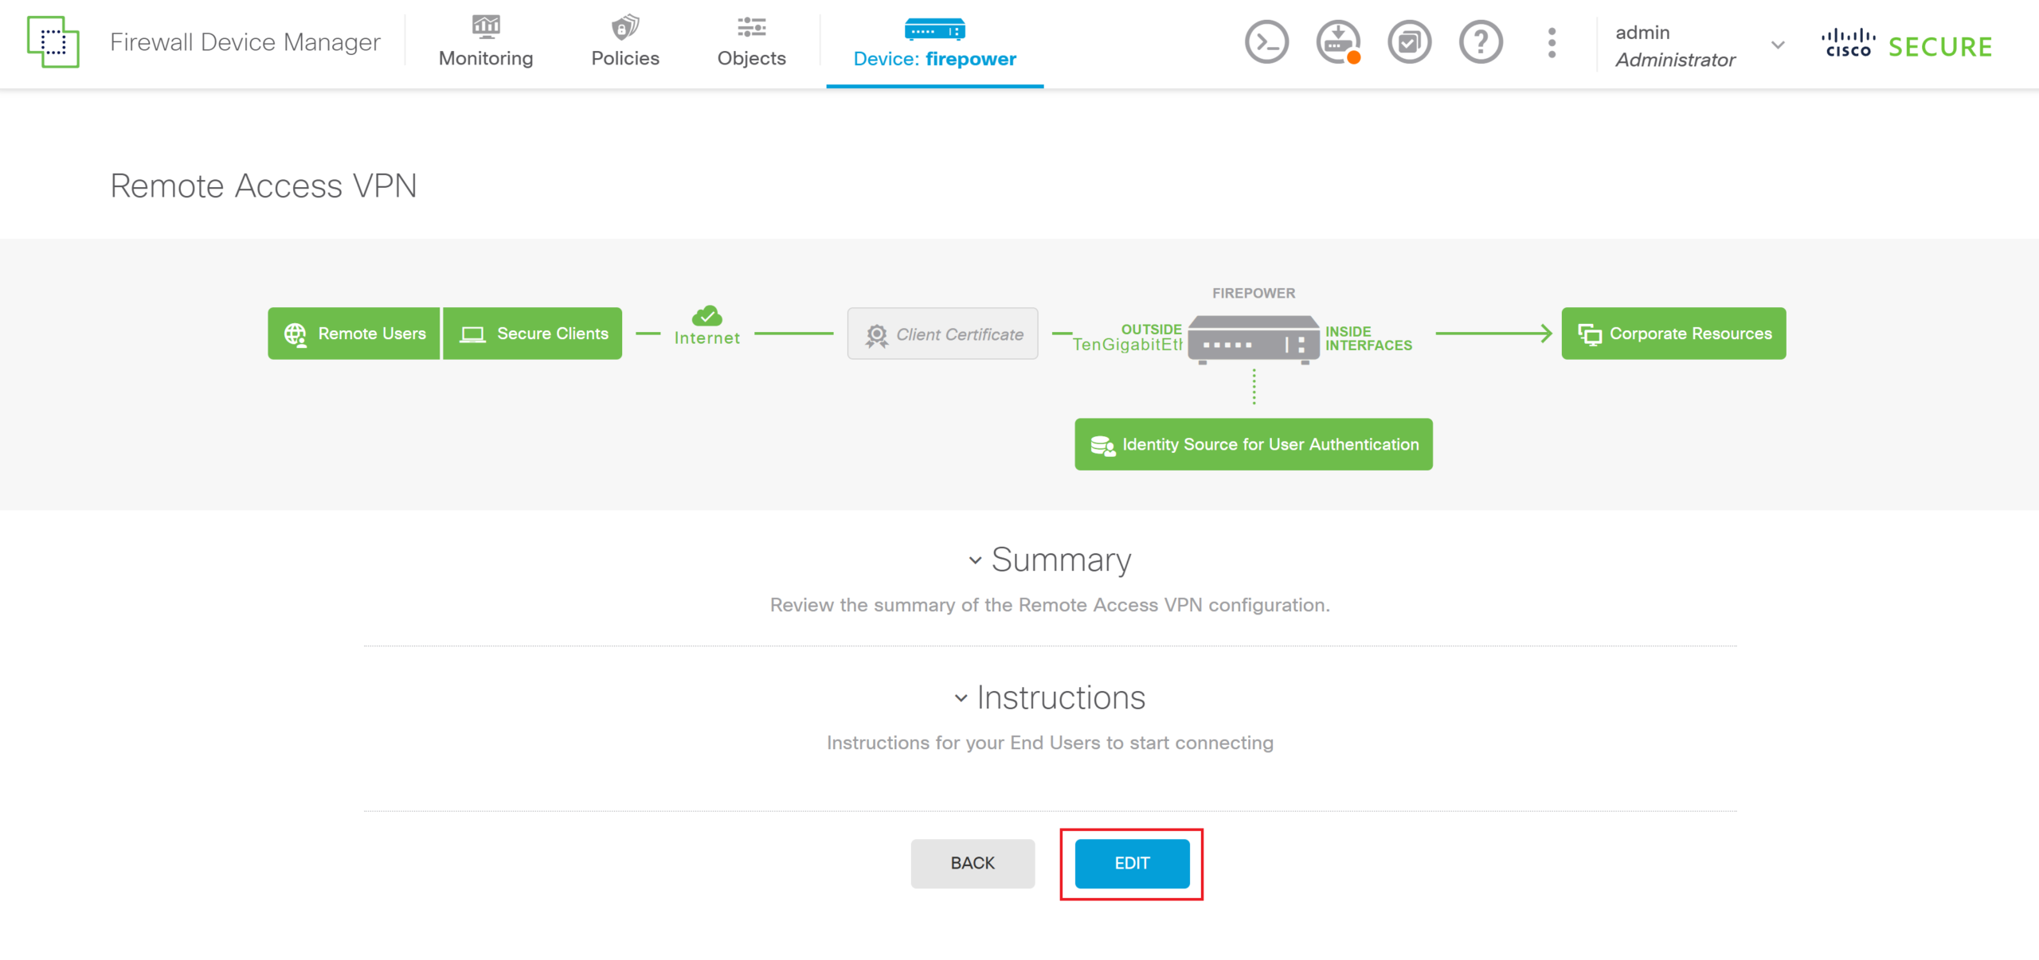Click the BACK button

click(x=973, y=864)
